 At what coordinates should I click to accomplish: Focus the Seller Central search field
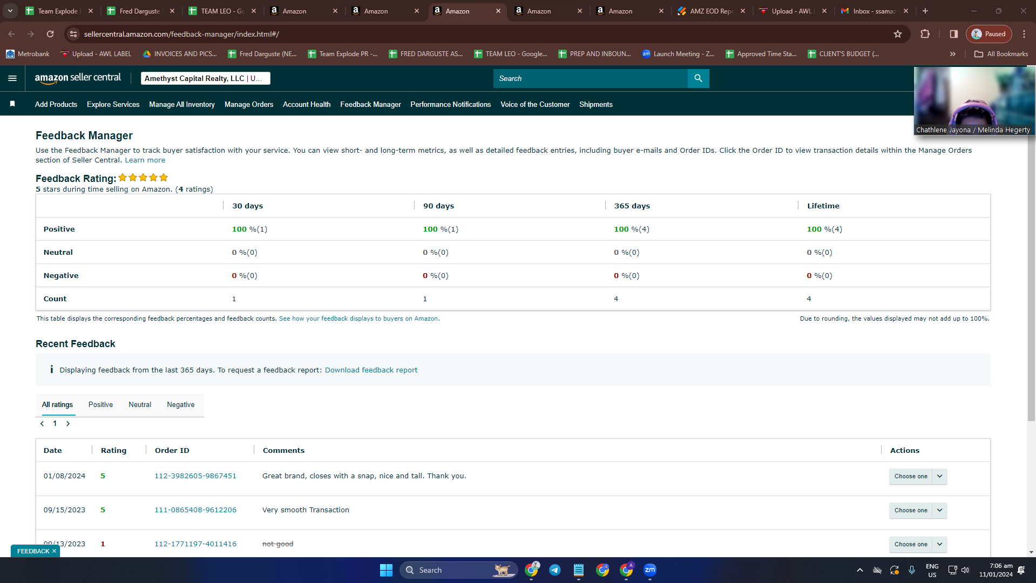pos(591,78)
